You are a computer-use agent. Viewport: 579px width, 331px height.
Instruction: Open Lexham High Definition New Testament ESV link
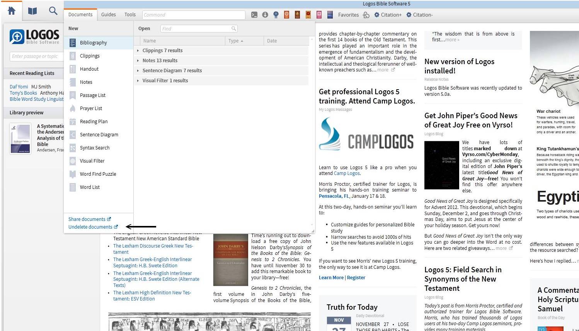[152, 295]
